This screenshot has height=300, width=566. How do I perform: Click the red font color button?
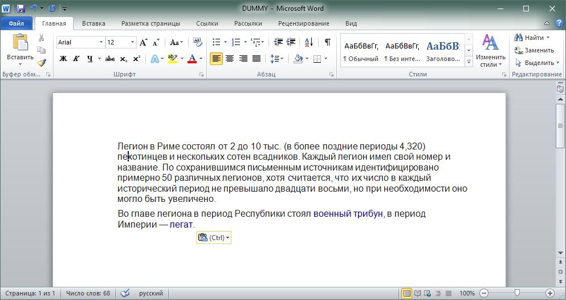pyautogui.click(x=192, y=59)
